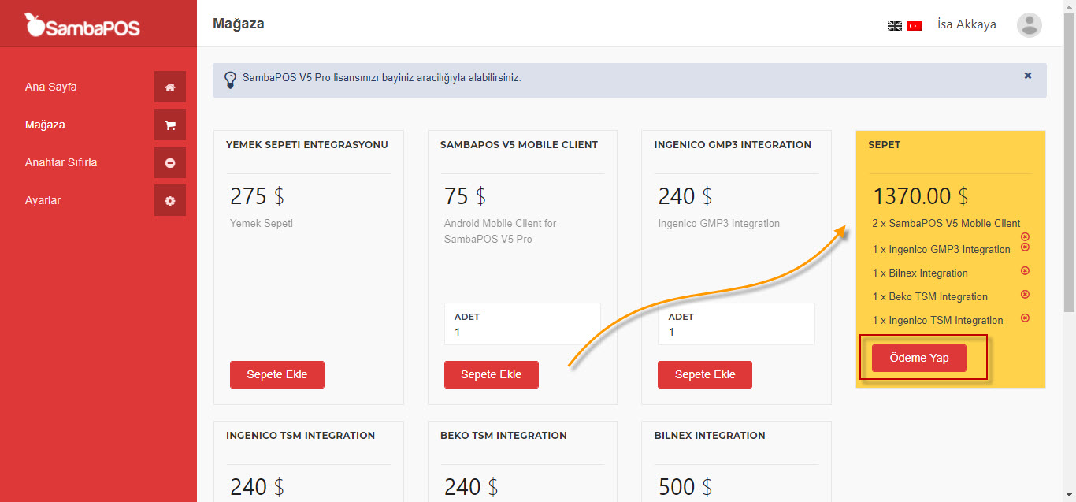Image resolution: width=1076 pixels, height=502 pixels.
Task: Click the Mağaza page heading
Action: point(239,24)
